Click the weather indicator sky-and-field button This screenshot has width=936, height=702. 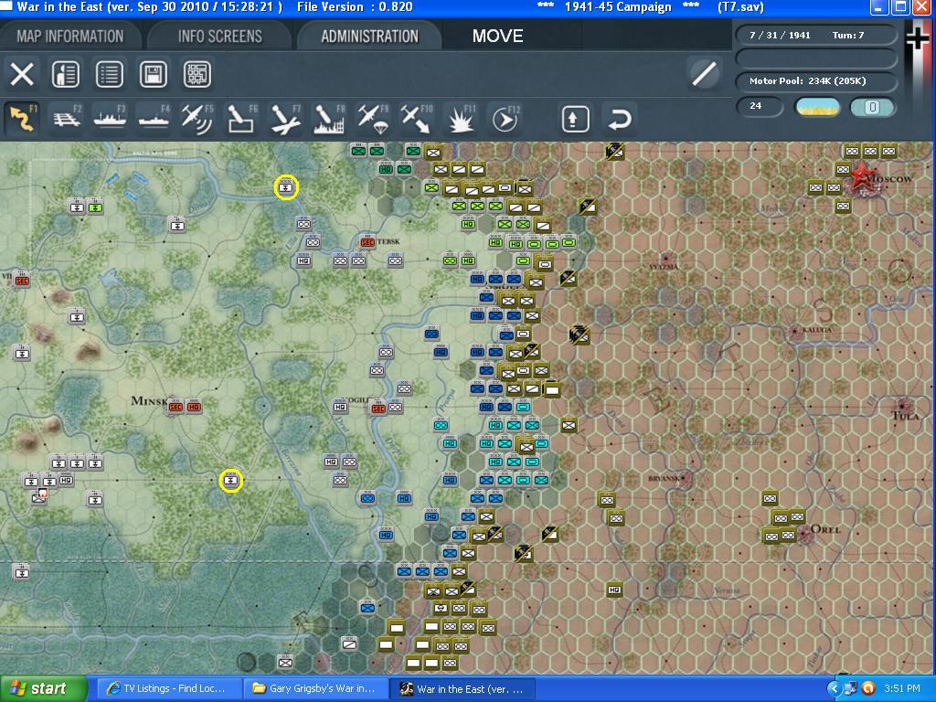[818, 108]
